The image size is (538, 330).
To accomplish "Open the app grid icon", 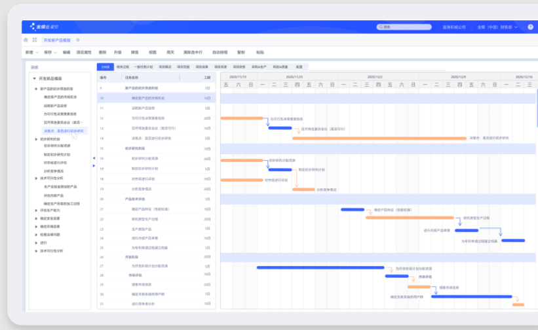I will tap(35, 40).
